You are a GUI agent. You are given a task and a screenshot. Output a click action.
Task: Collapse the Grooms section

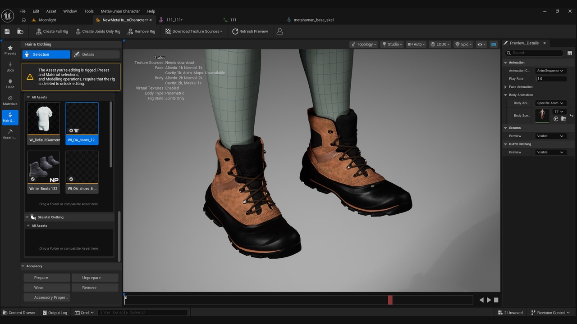pyautogui.click(x=505, y=128)
